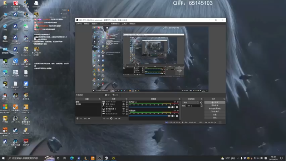Image resolution: width=286 pixels, height=161 pixels.
Task: Move selected source up with arrow
Action: coord(115,118)
